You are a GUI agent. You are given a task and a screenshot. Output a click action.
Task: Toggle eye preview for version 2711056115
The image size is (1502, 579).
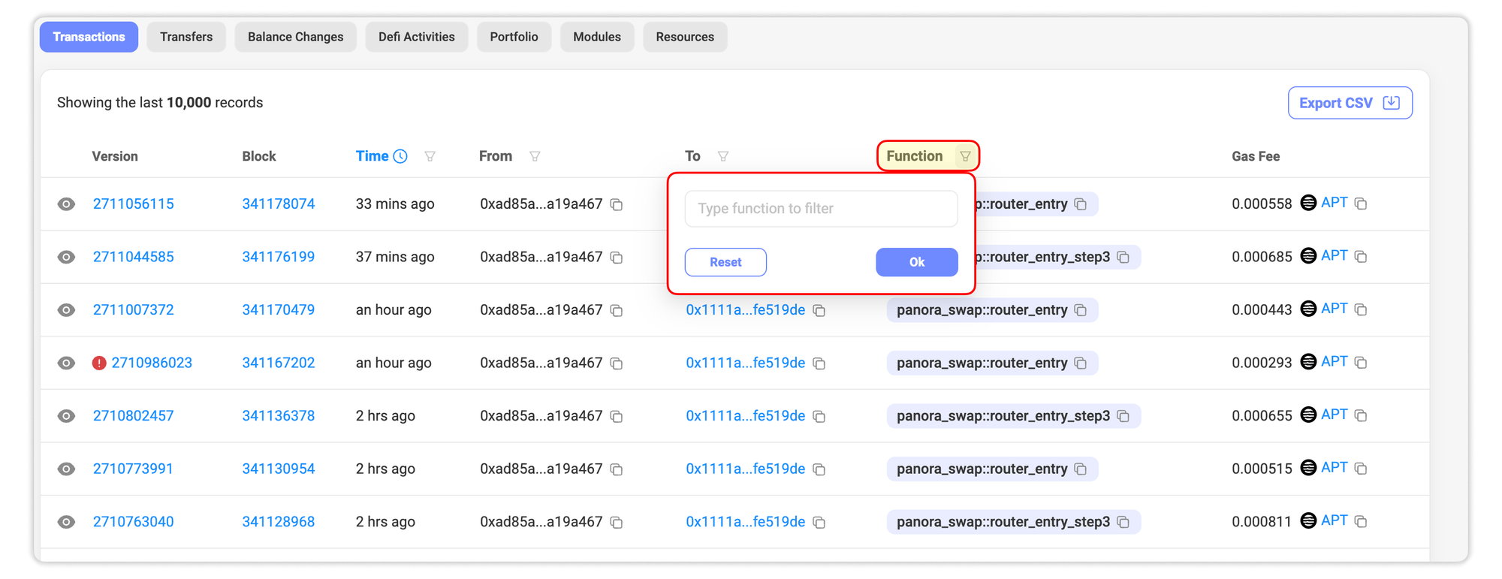[67, 204]
